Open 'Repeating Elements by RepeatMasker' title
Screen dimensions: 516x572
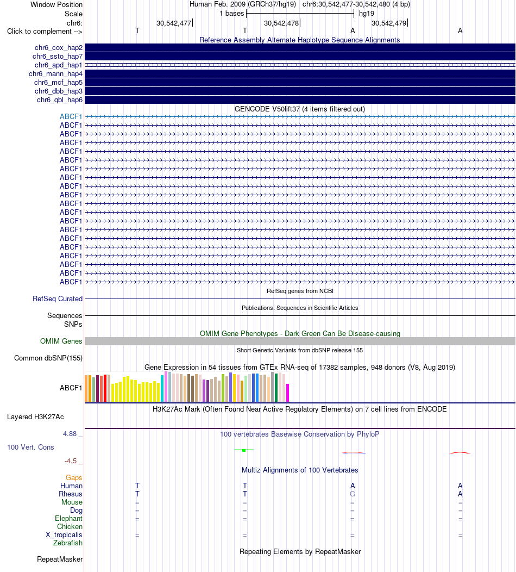click(300, 551)
